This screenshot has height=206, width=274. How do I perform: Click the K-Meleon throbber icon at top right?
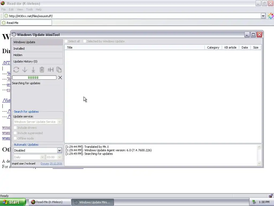[x=271, y=16]
